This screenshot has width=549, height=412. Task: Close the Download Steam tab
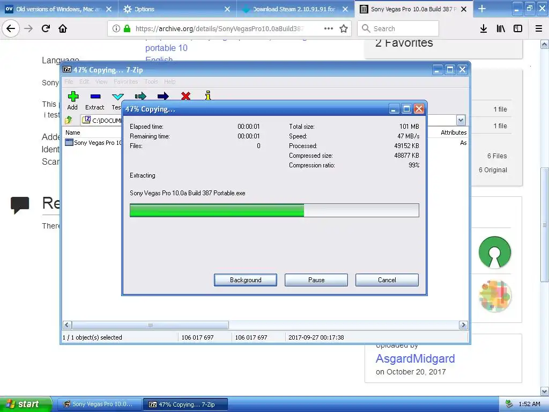tap(345, 9)
